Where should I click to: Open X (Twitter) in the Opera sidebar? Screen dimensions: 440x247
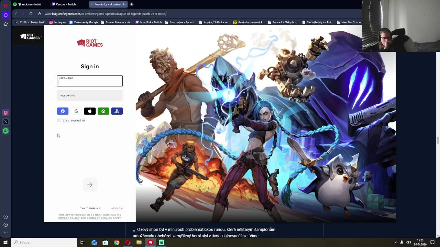5,121
